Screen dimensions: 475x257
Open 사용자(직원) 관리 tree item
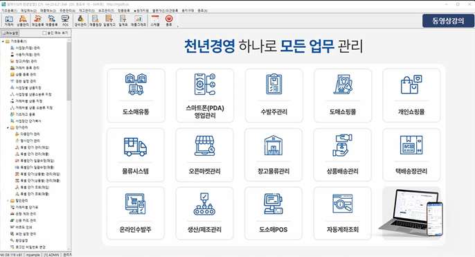25,55
